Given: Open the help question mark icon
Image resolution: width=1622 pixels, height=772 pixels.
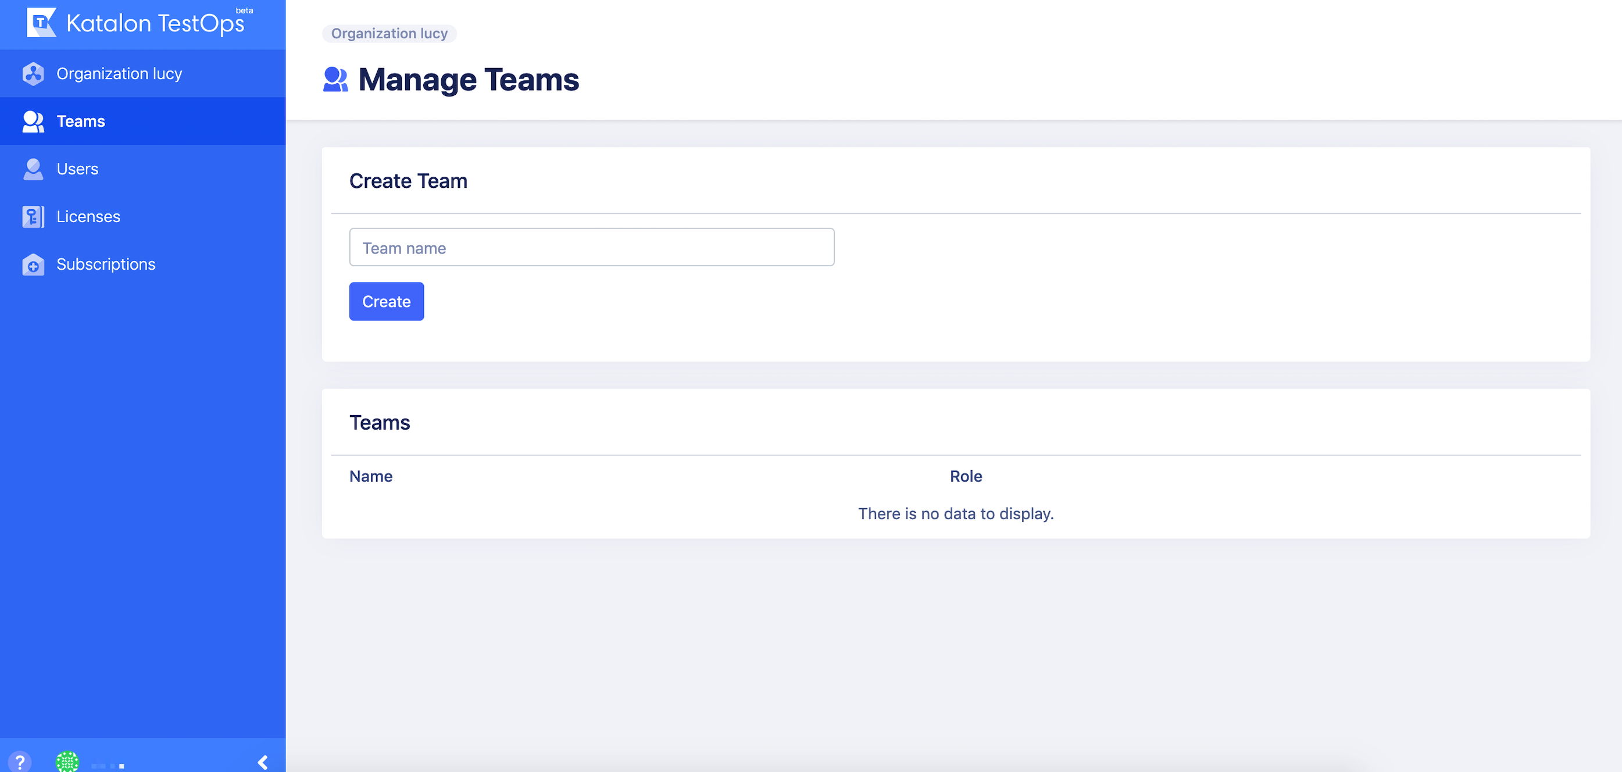Looking at the screenshot, I should pos(20,762).
